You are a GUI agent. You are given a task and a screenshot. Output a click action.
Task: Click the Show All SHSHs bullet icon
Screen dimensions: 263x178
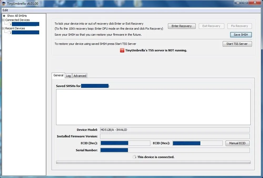[x=4, y=16]
